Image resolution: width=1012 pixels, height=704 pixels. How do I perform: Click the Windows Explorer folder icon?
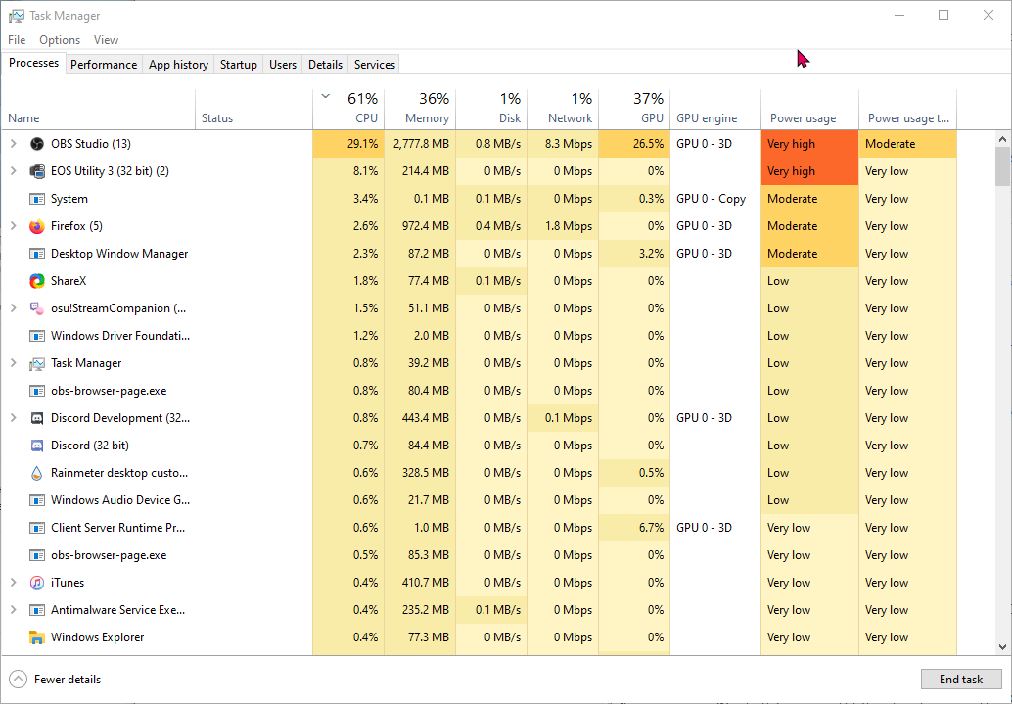pos(37,637)
